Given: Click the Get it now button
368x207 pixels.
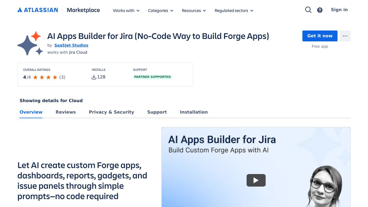Looking at the screenshot, I should [320, 36].
